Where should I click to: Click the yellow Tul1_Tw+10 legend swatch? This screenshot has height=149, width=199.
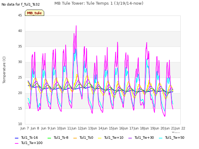[x=100, y=138]
